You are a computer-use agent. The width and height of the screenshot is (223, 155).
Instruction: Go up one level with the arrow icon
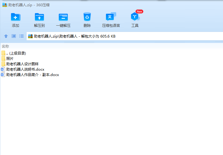[x=6, y=36]
